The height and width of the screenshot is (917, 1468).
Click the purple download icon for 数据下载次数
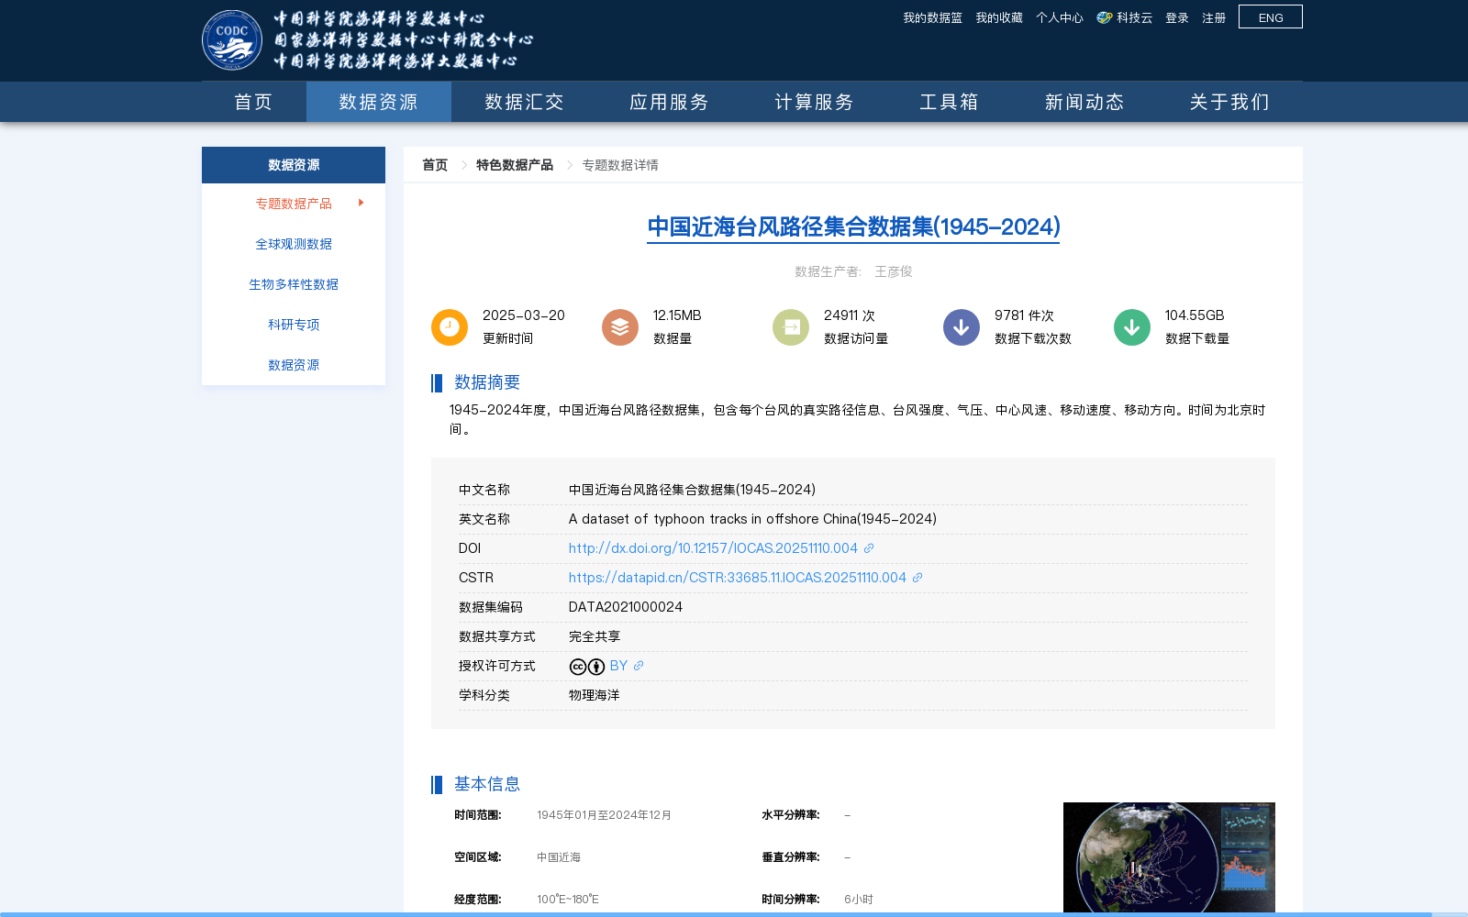tap(961, 326)
